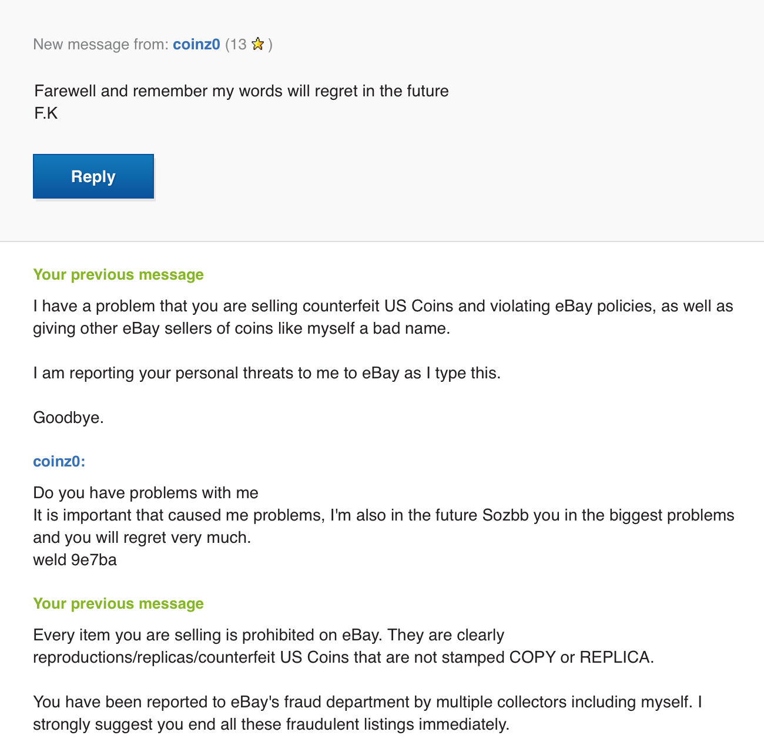764x752 pixels.
Task: Click the "I have a problem" paragraph
Action: [383, 317]
